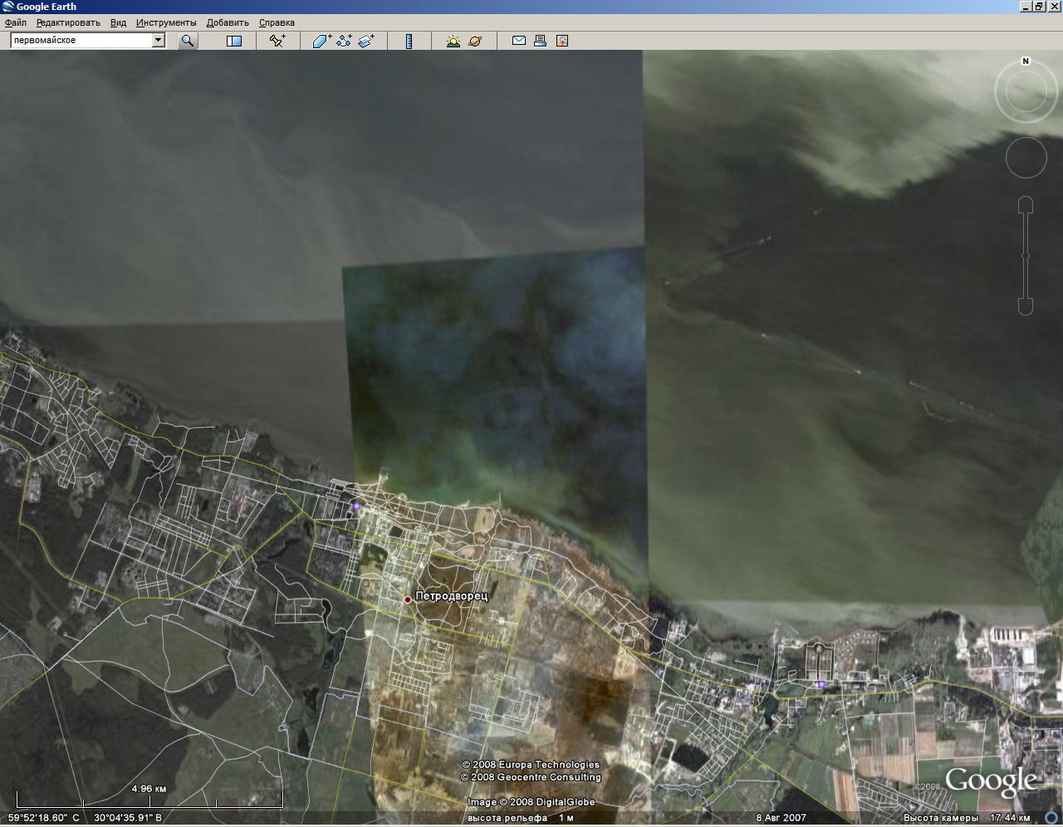Screen dimensions: 1063x827
Task: Select the add path tool
Action: click(x=344, y=41)
